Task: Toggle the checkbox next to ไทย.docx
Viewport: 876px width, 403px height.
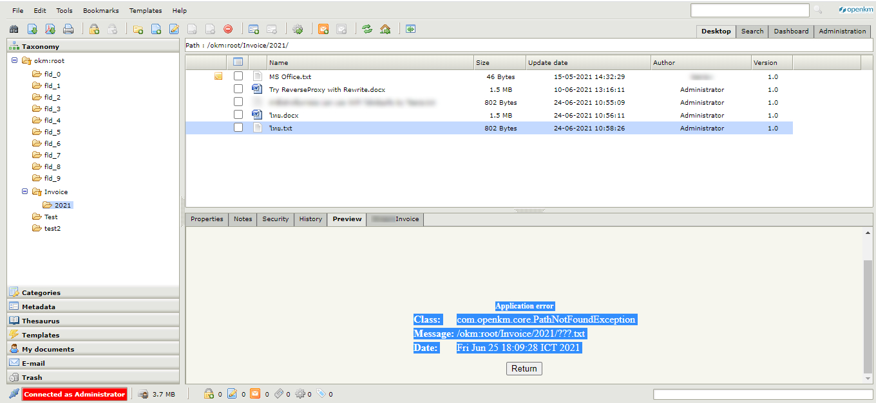Action: click(238, 115)
